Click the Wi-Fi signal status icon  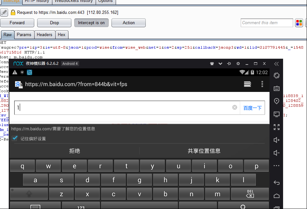tap(242, 72)
